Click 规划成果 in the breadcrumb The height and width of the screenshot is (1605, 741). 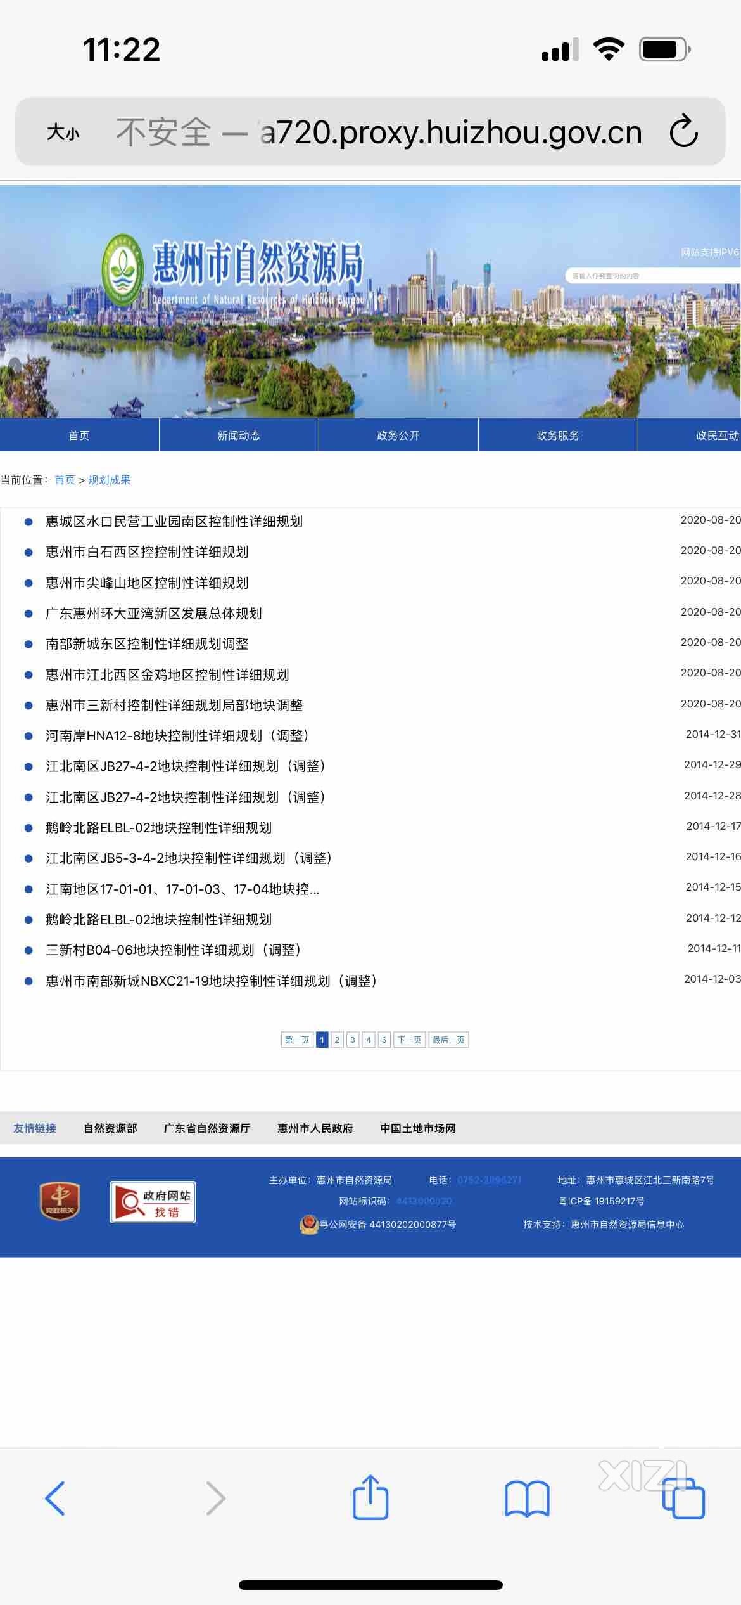pos(110,480)
